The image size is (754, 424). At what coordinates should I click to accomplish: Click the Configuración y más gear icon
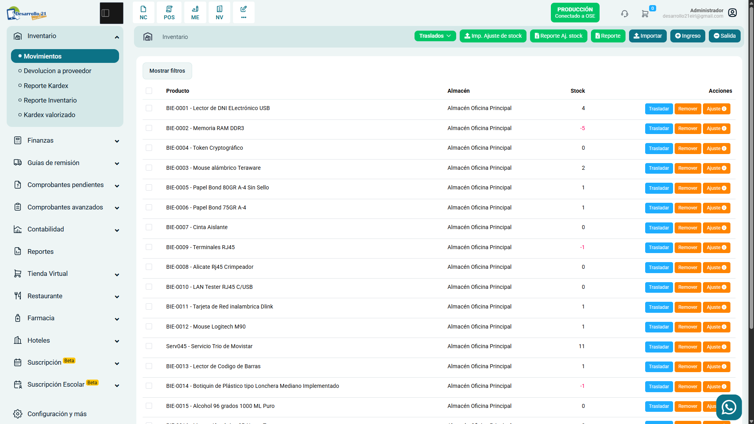click(18, 414)
